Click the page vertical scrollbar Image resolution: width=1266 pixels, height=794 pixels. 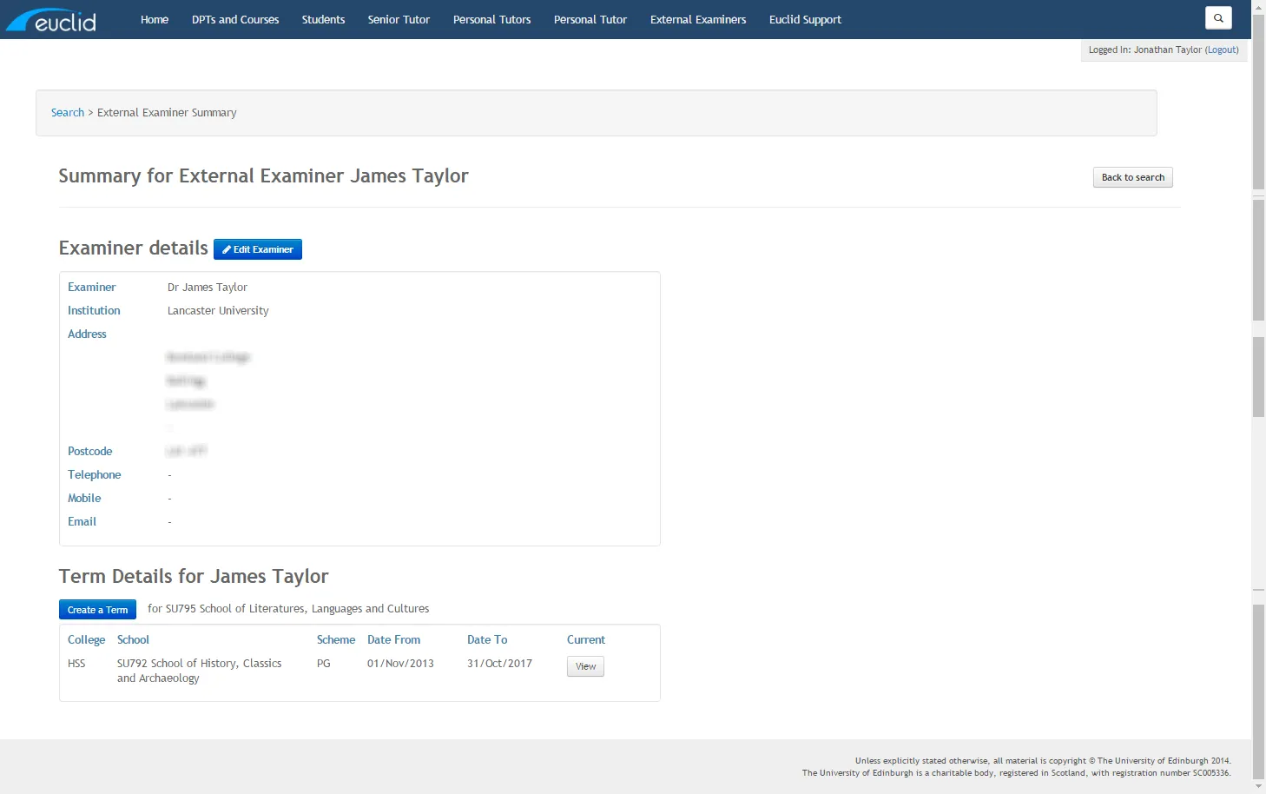[1258, 261]
